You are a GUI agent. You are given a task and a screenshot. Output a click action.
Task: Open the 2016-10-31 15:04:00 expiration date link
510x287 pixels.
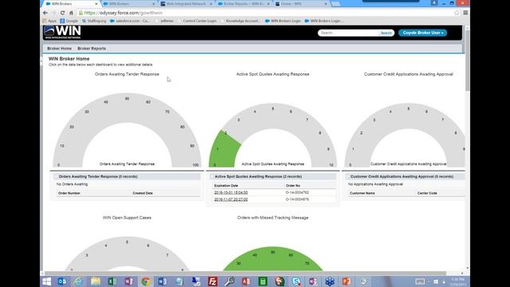231,193
